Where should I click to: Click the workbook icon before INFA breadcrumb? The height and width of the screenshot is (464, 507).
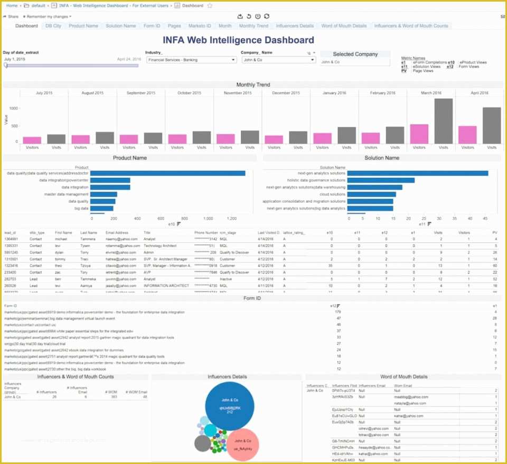[54, 5]
